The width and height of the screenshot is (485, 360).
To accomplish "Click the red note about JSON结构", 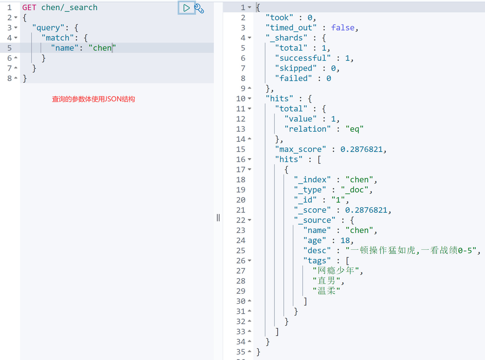I will pyautogui.click(x=93, y=99).
